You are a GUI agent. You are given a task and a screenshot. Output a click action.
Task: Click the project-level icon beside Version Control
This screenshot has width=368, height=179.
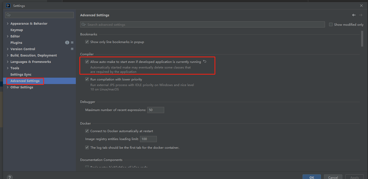(72, 49)
